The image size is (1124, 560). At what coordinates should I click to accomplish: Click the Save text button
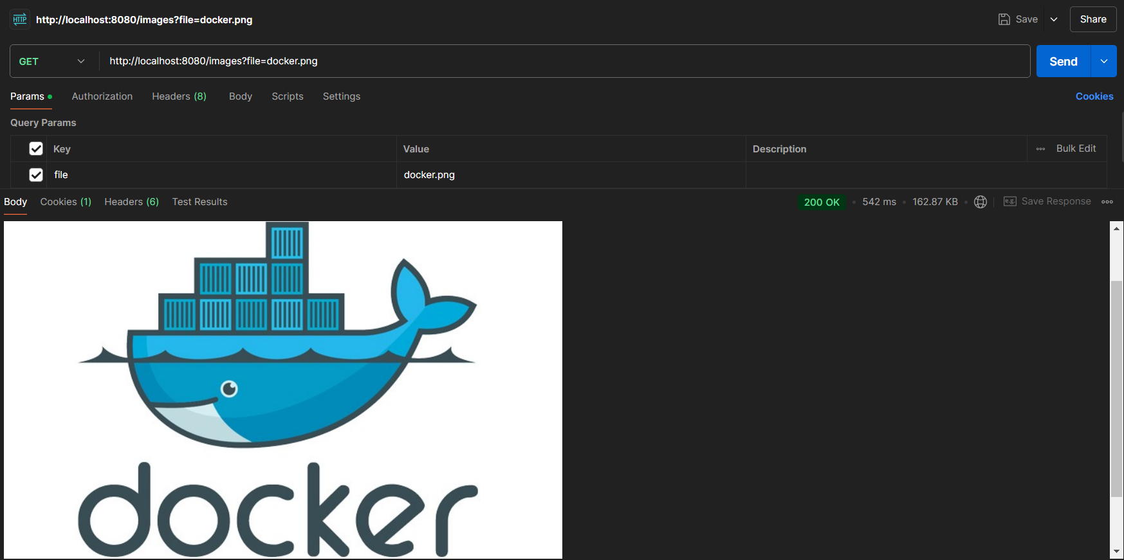(1027, 19)
